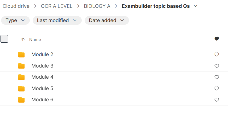Click the Module 4 folder icon
The height and width of the screenshot is (121, 228).
(21, 77)
